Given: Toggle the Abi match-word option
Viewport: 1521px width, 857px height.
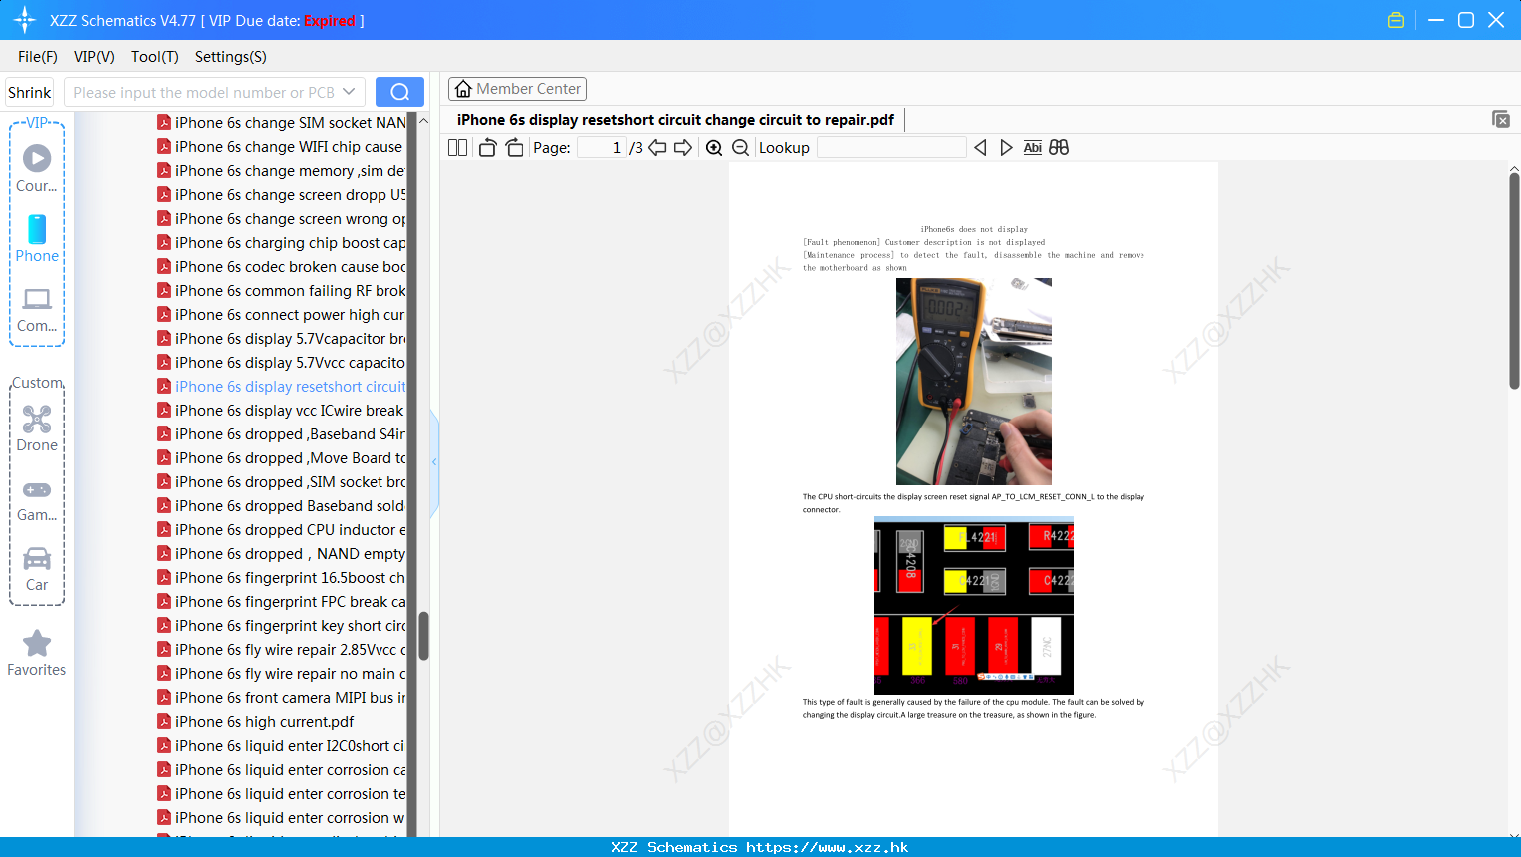Looking at the screenshot, I should coord(1033,147).
